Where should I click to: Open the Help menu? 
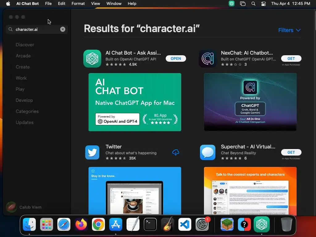tap(132, 4)
